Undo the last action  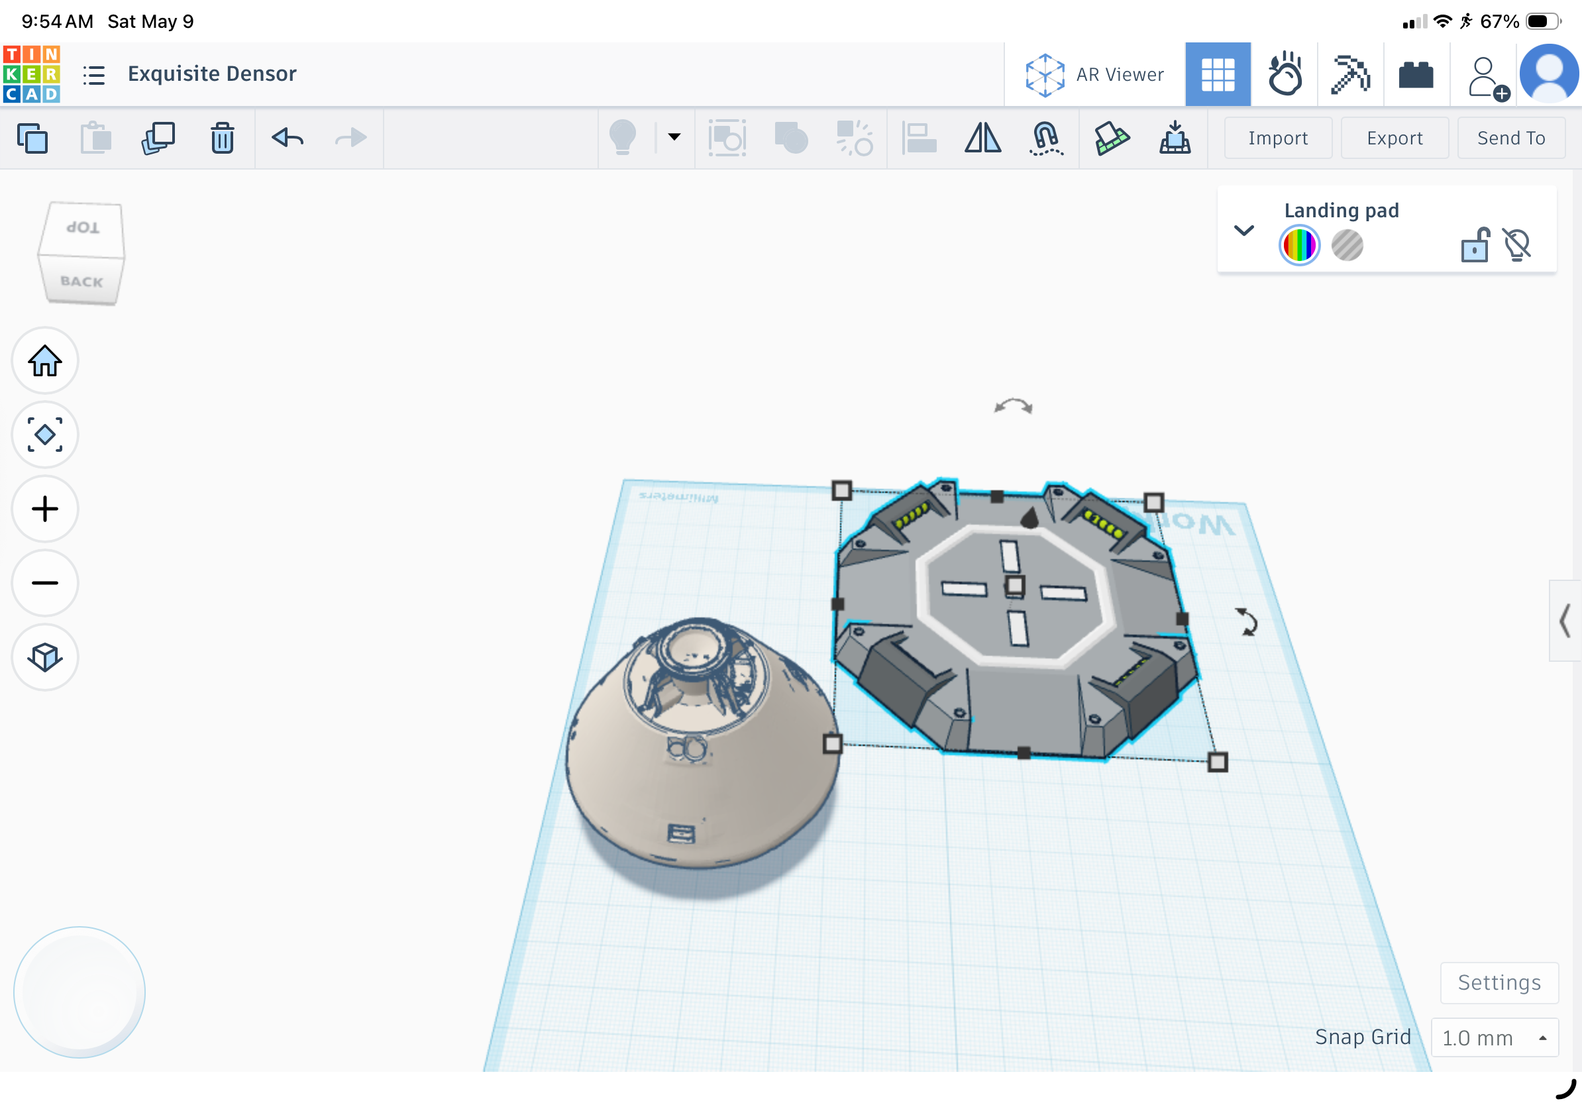click(x=288, y=138)
